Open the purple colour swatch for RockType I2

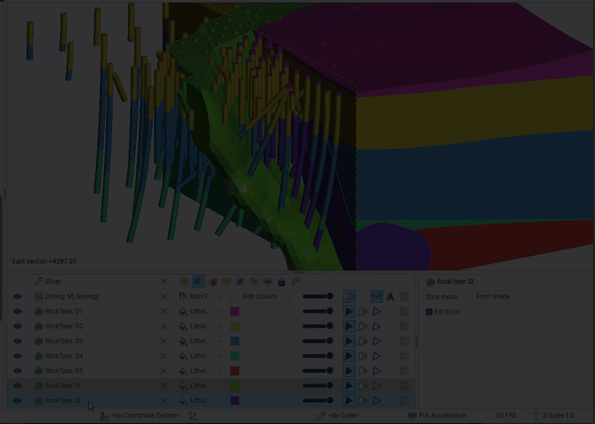click(x=235, y=401)
